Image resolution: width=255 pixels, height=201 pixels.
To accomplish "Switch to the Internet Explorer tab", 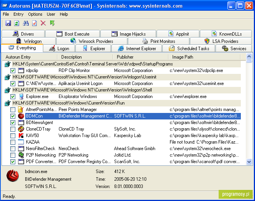I will [x=137, y=49].
